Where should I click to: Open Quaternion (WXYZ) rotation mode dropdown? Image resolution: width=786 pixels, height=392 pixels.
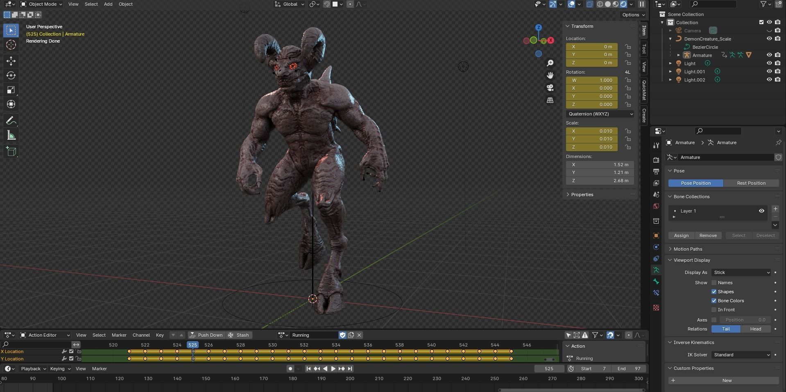600,114
